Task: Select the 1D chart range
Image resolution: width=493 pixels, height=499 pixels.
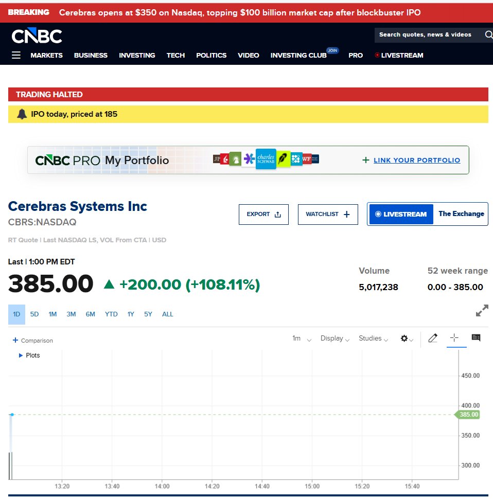Action: pyautogui.click(x=16, y=314)
